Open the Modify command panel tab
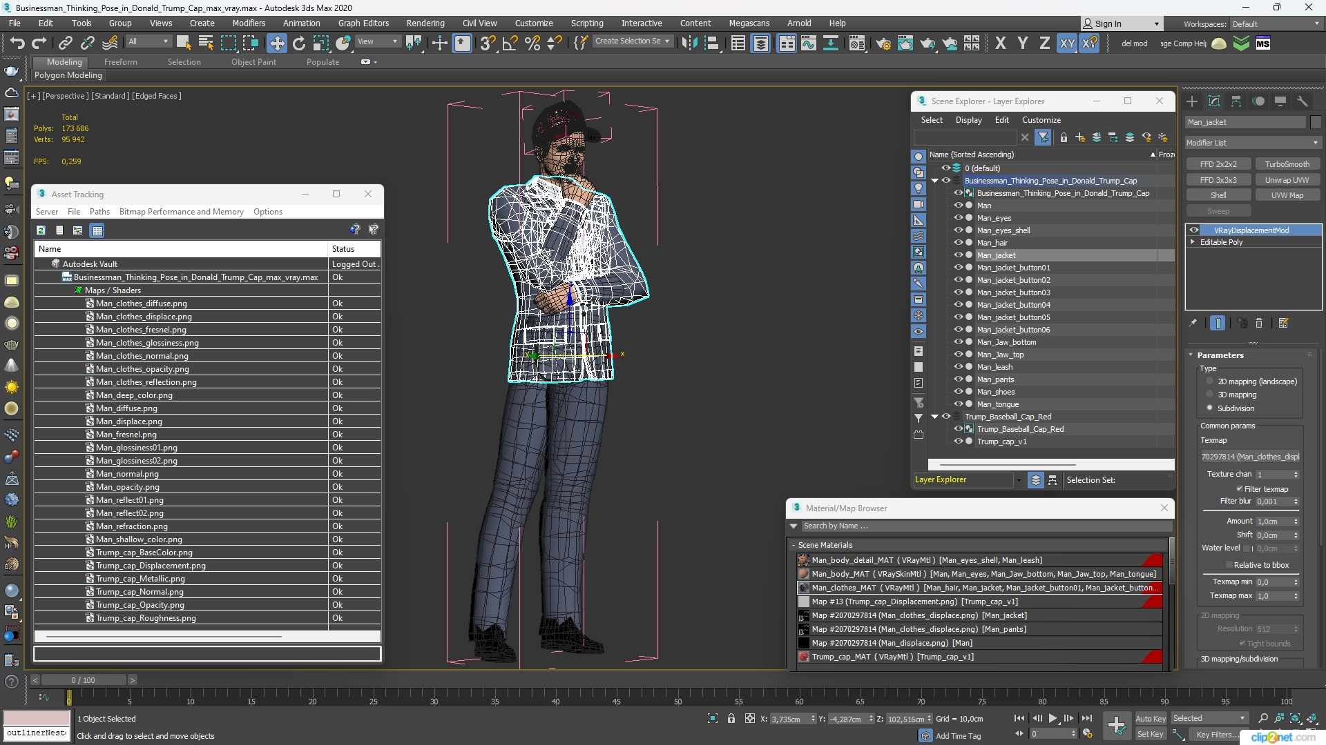 tap(1214, 101)
